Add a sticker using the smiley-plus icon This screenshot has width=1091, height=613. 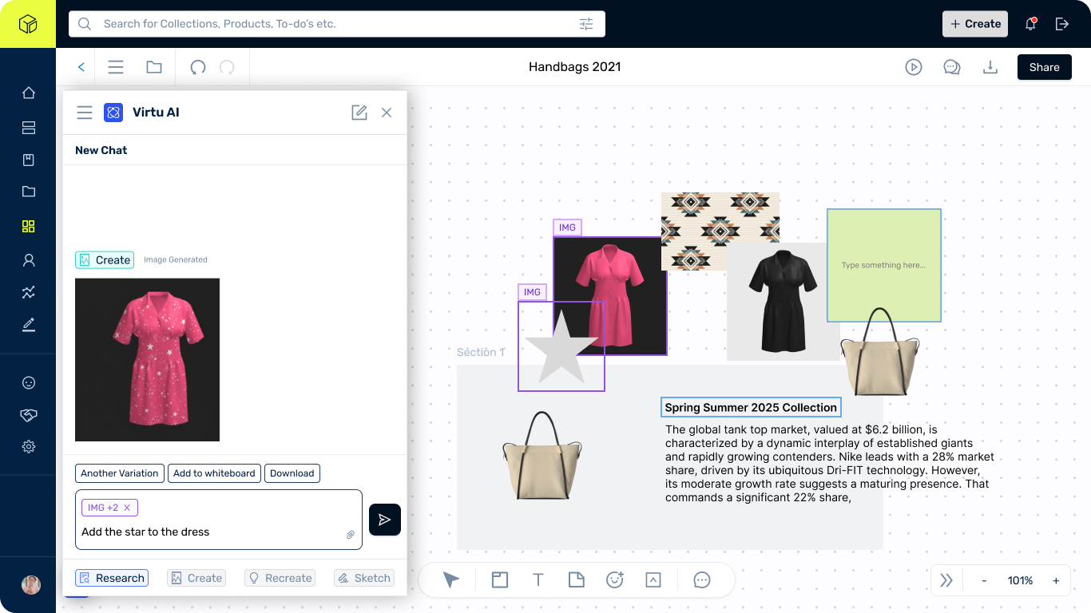pyautogui.click(x=614, y=579)
